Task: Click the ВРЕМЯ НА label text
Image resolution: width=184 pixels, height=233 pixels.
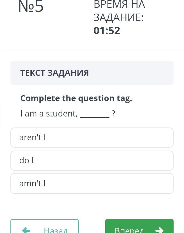Action: point(119,5)
